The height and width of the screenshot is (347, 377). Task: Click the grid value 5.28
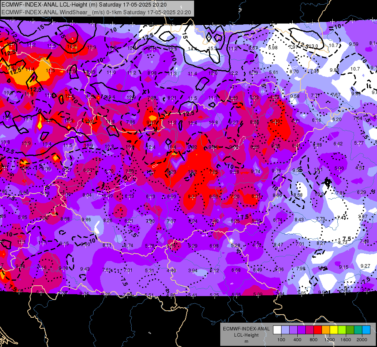point(235,245)
